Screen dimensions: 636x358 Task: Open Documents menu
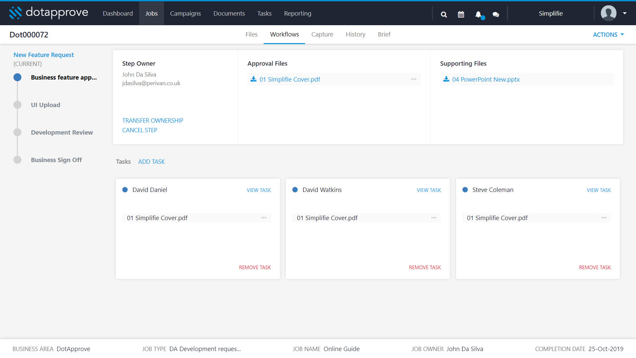click(x=229, y=13)
